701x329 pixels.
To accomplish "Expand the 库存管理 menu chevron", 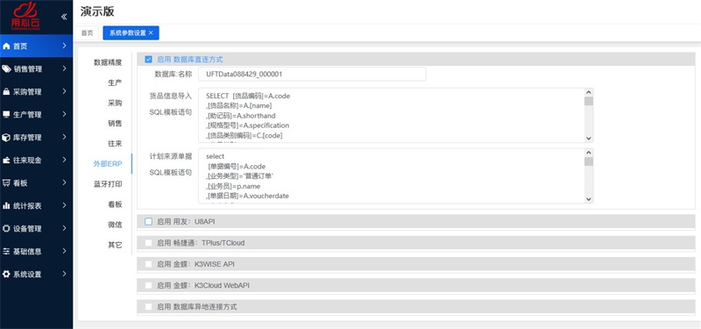I will click(64, 137).
